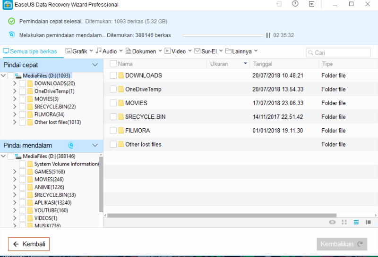Check MediaFiles (D:)(1093) tree checkbox
This screenshot has height=257, width=378.
(x=10, y=76)
